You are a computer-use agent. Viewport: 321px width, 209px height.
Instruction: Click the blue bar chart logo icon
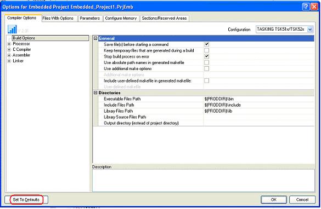[x=12, y=29]
